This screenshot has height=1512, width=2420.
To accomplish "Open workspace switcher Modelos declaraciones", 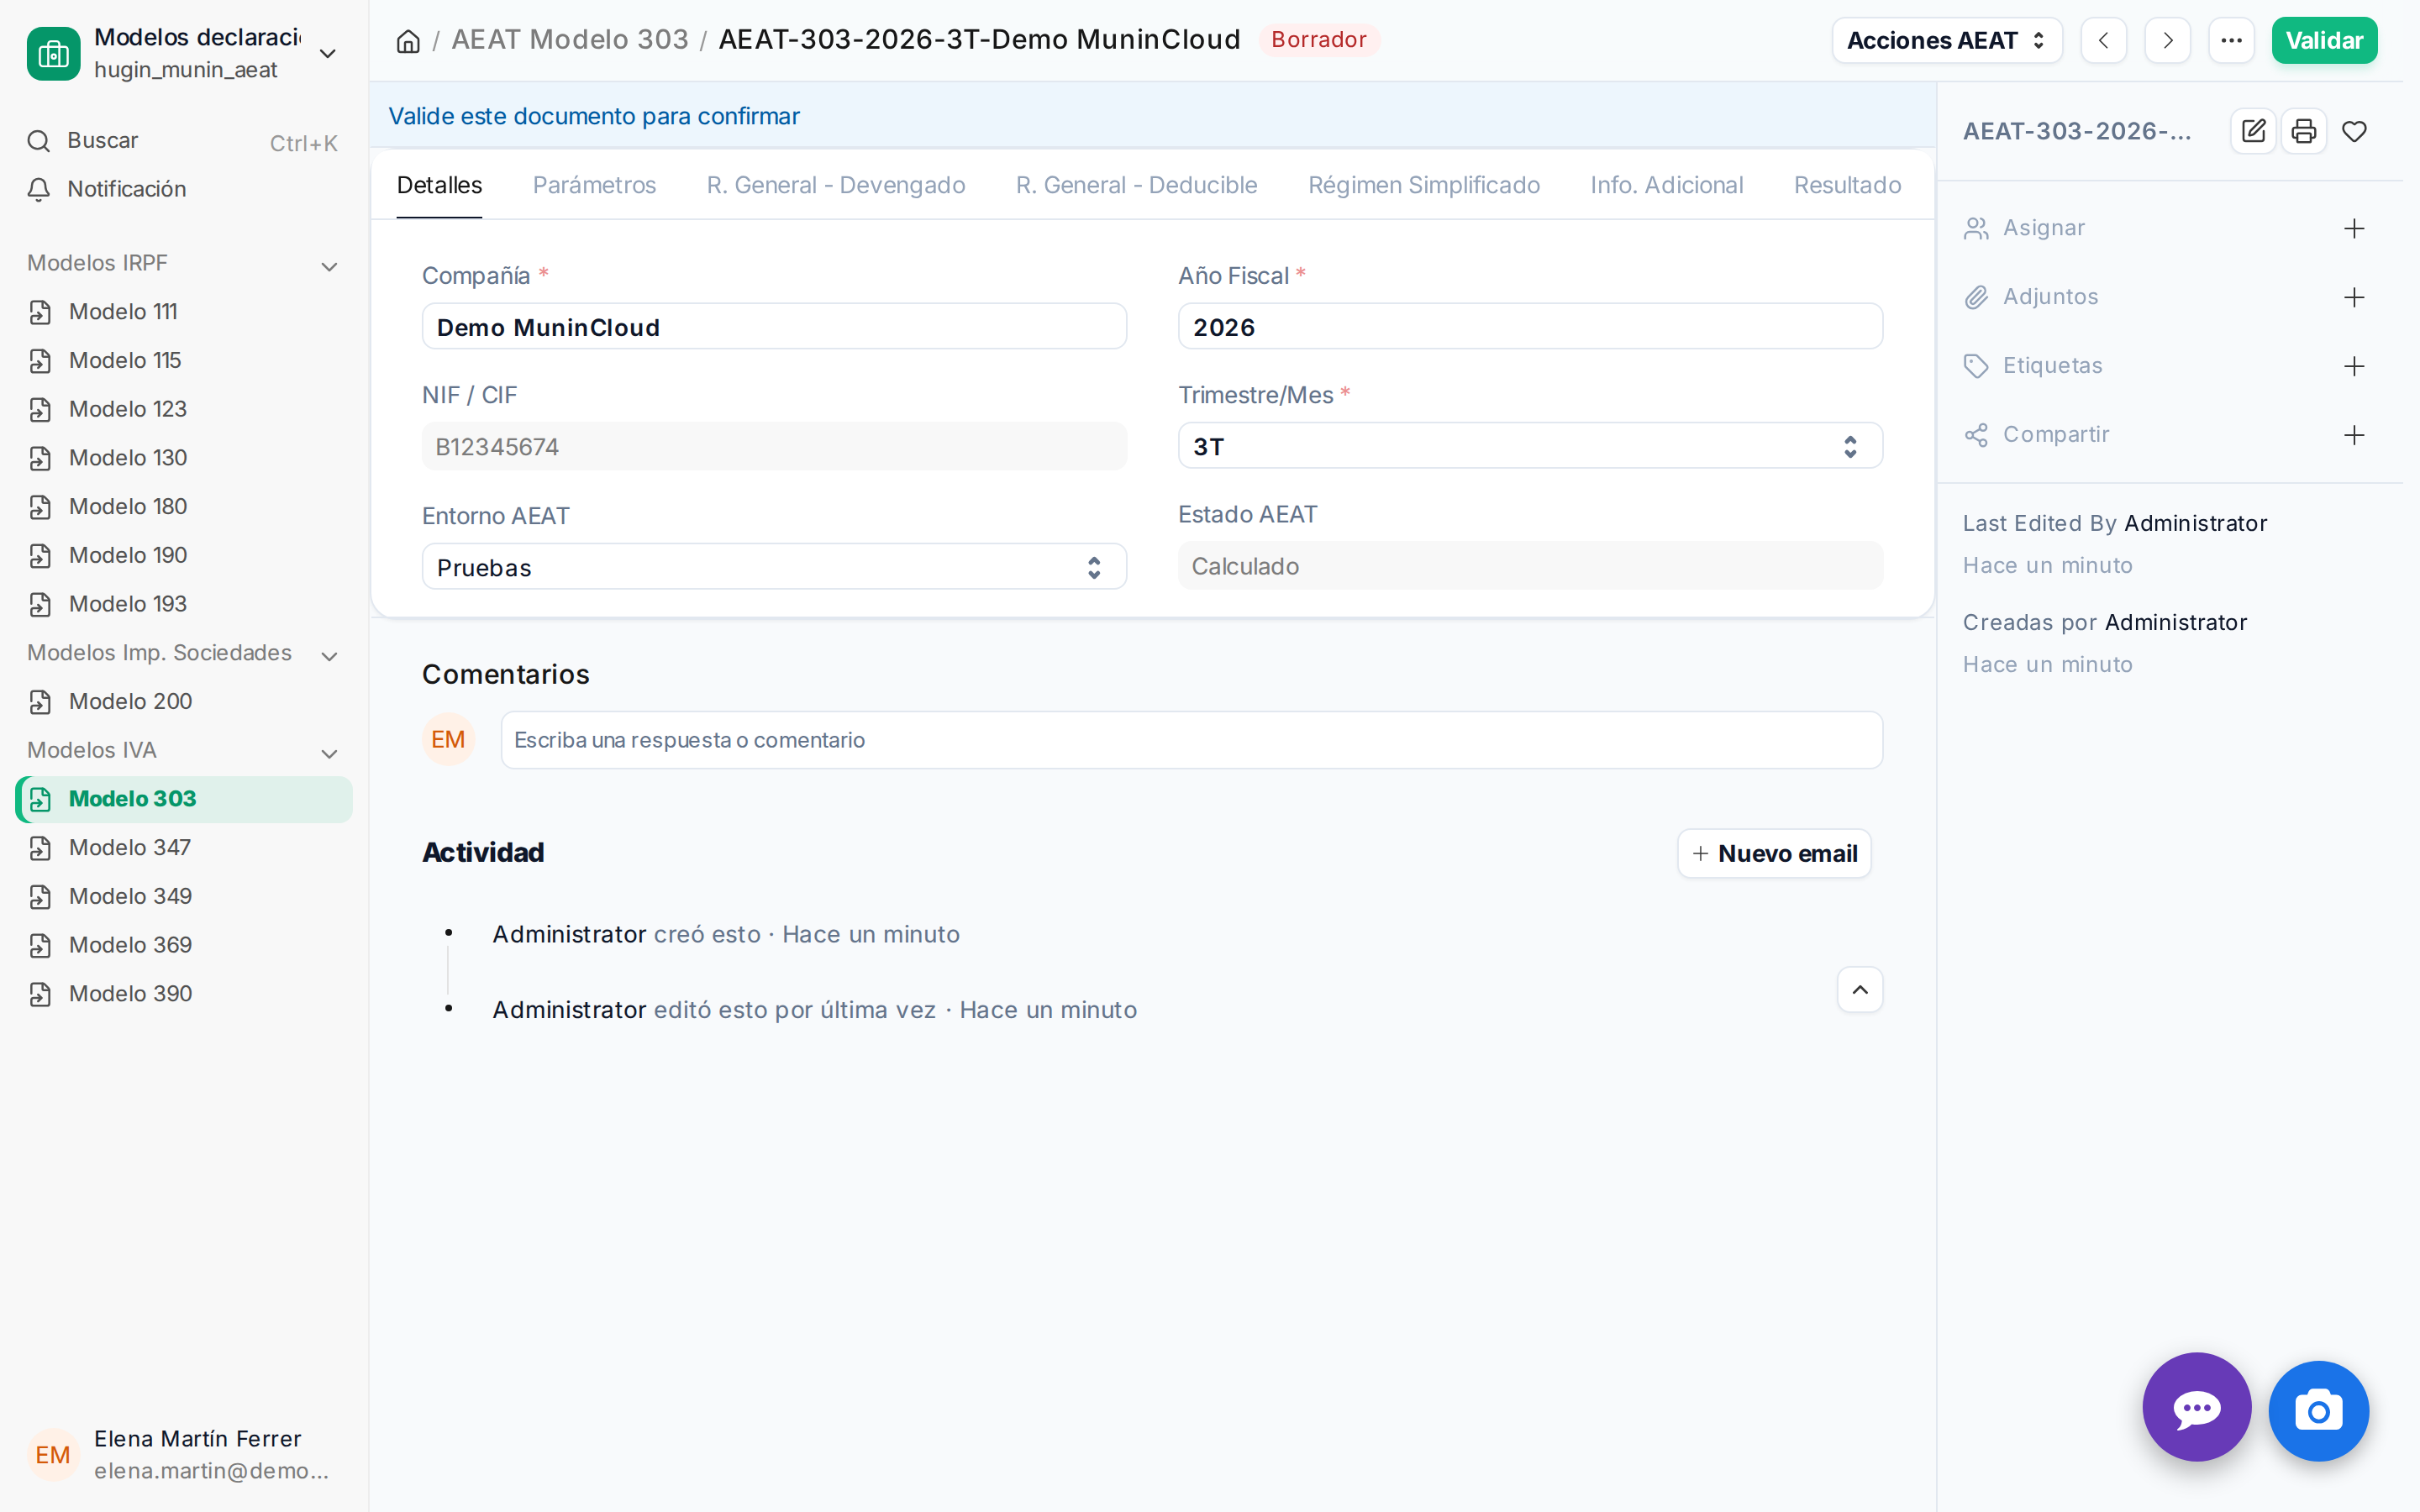I will 184,53.
